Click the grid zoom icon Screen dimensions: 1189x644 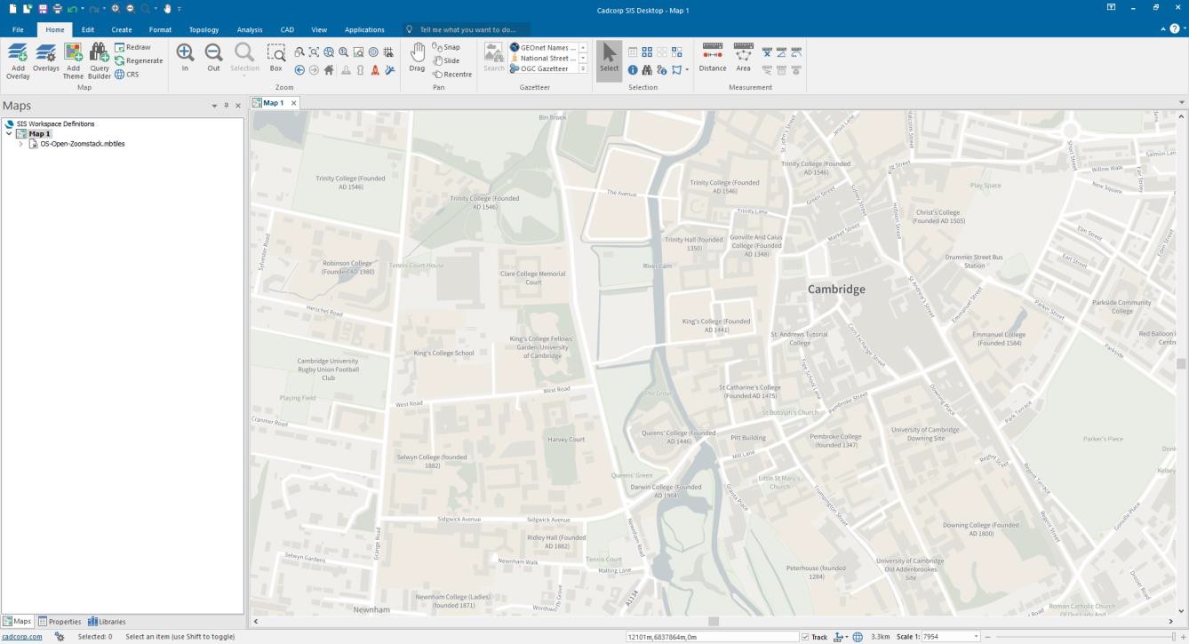[x=388, y=52]
